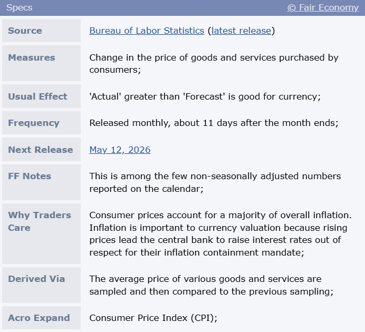Select the Usual Effect label cell
365x332 pixels.
(42, 96)
